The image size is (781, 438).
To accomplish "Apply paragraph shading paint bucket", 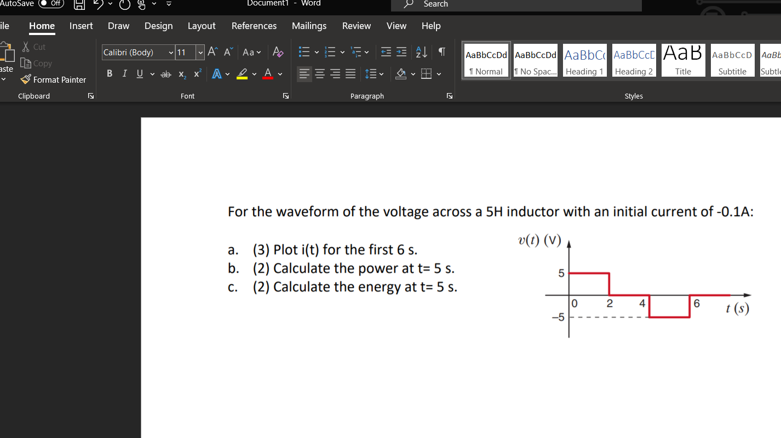I will click(401, 74).
